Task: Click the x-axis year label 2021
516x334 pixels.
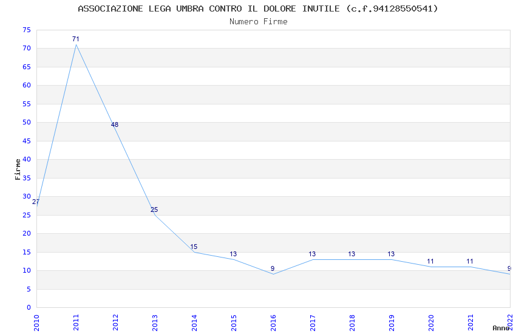Action: click(x=470, y=323)
